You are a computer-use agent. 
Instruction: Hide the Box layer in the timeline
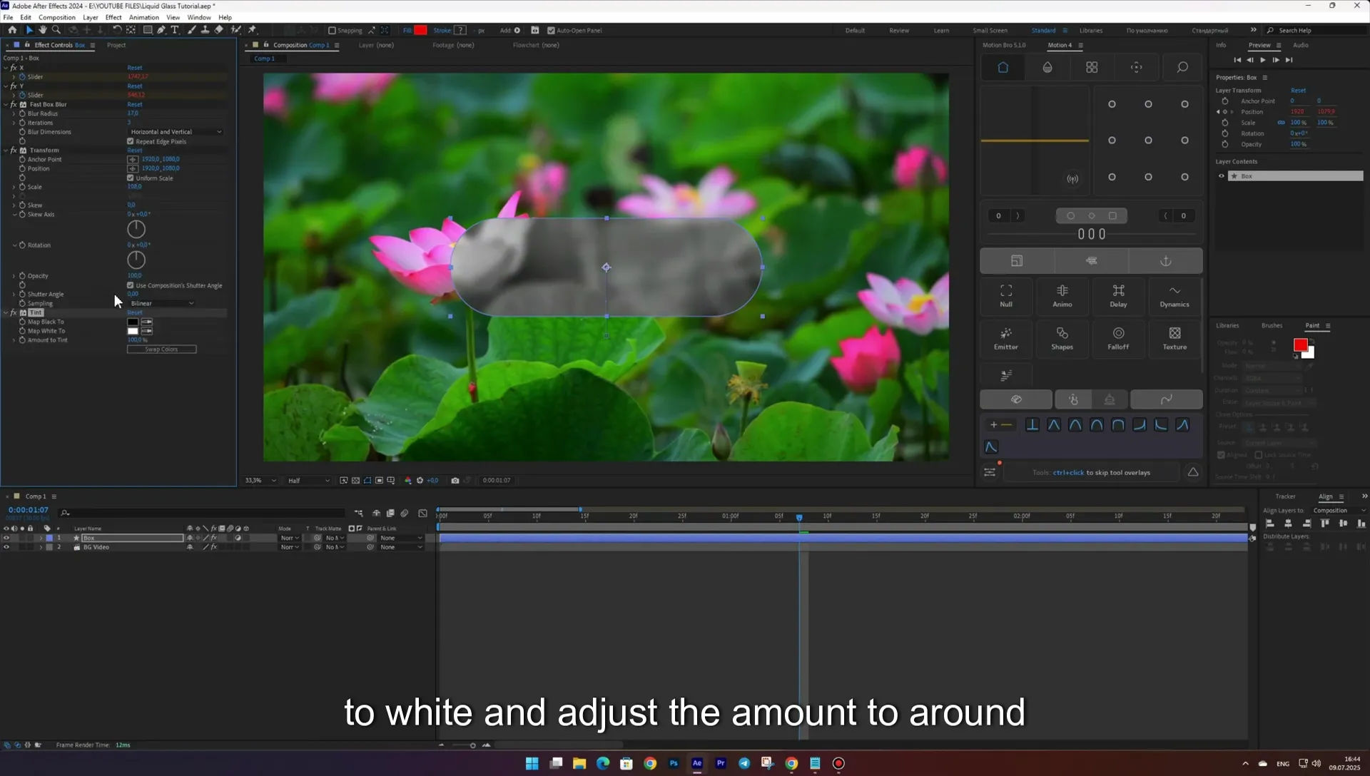pyautogui.click(x=6, y=538)
